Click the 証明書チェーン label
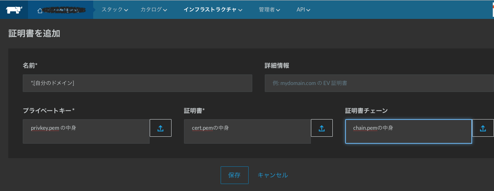 coord(367,110)
